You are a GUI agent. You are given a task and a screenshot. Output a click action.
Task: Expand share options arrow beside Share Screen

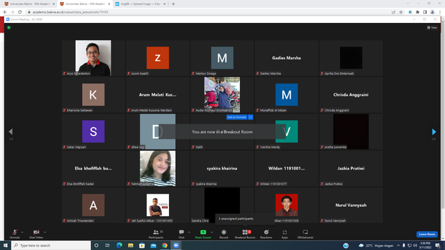pos(211,232)
